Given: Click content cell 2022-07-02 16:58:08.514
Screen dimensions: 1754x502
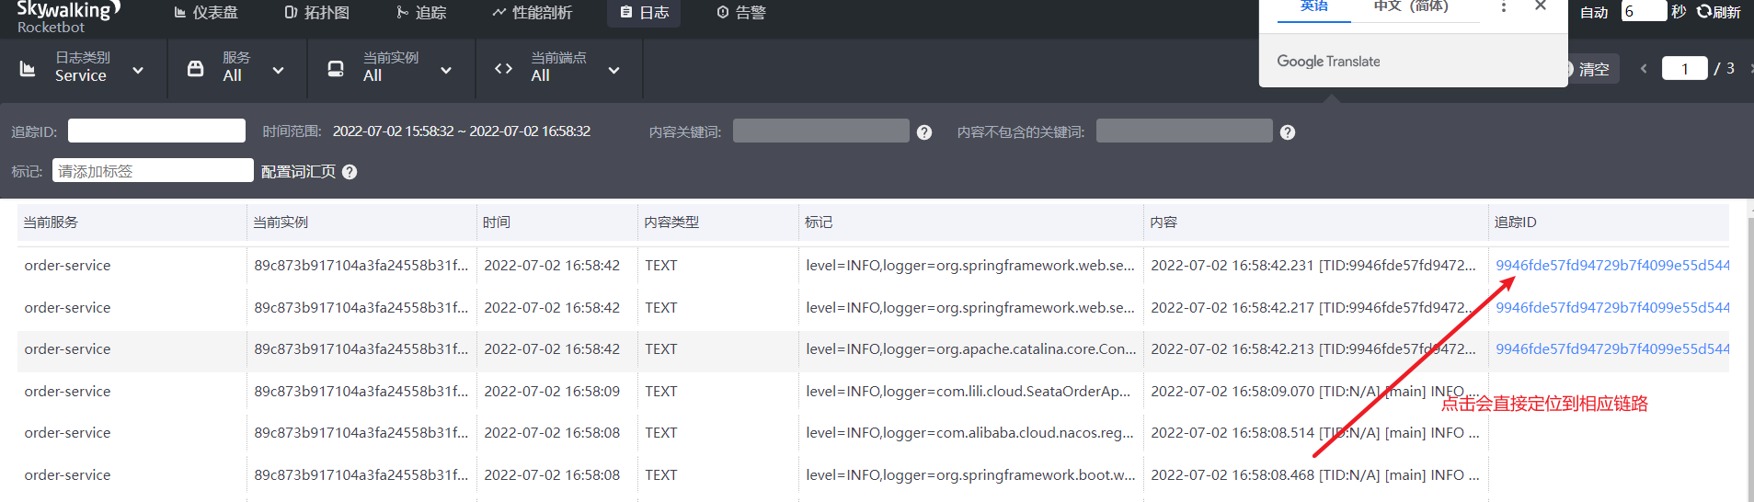Looking at the screenshot, I should pos(1315,433).
